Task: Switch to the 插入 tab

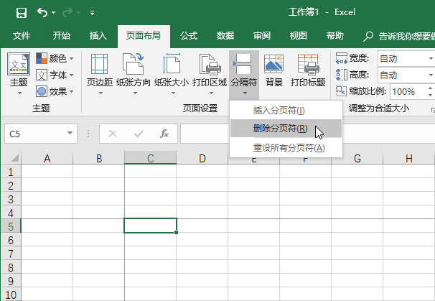Action: (98, 35)
